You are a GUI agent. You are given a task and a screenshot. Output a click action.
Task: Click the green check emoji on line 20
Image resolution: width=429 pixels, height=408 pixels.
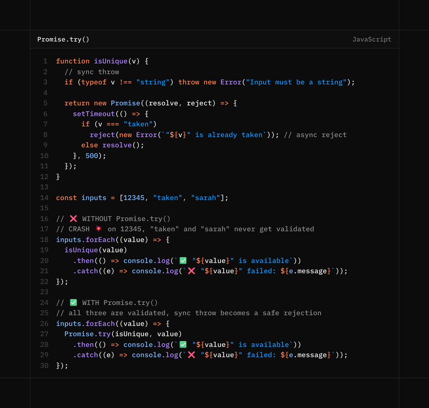coord(183,261)
